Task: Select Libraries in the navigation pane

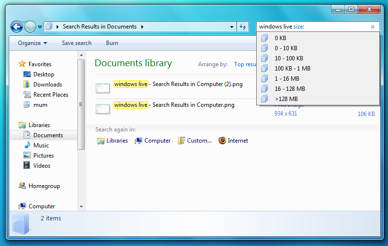Action: (39, 125)
